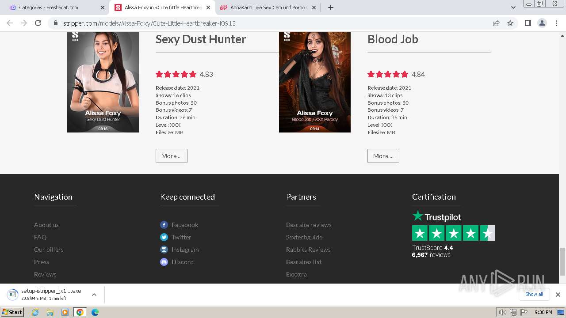
Task: Click the Action Center flag icon
Action: (523, 312)
